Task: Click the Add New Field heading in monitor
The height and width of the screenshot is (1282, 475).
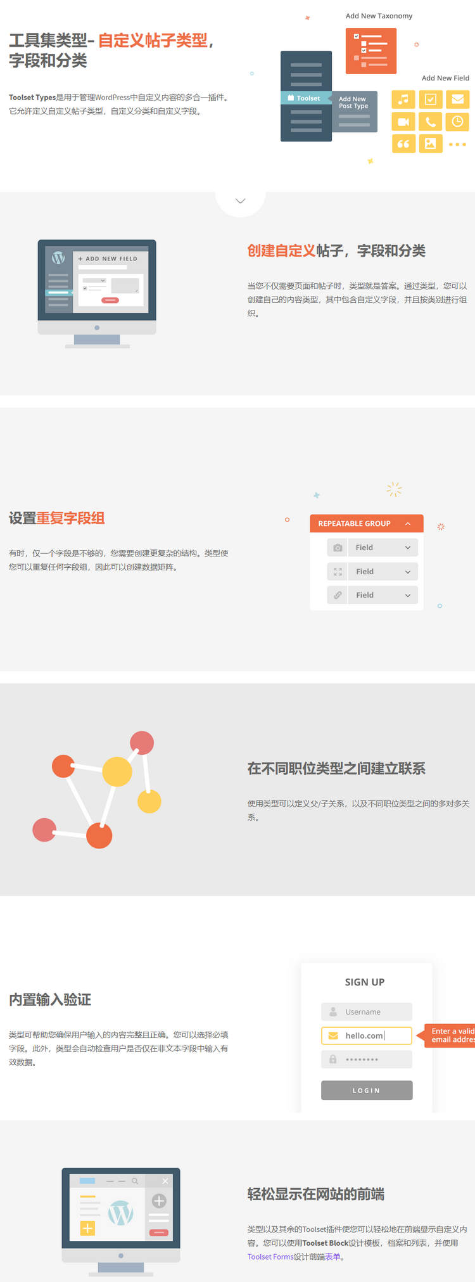Action: [x=108, y=259]
